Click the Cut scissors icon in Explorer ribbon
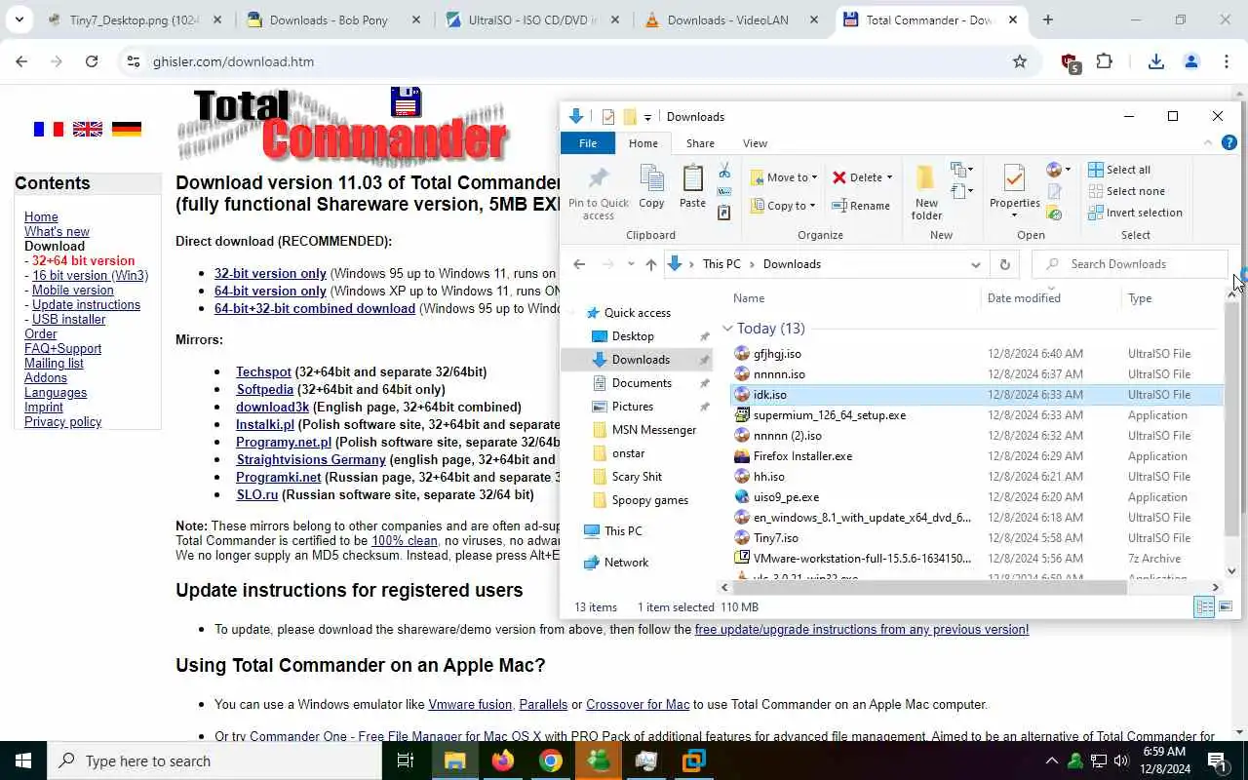1248x780 pixels. (724, 171)
